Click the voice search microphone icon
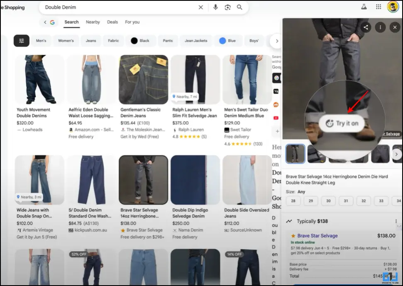 coord(215,7)
